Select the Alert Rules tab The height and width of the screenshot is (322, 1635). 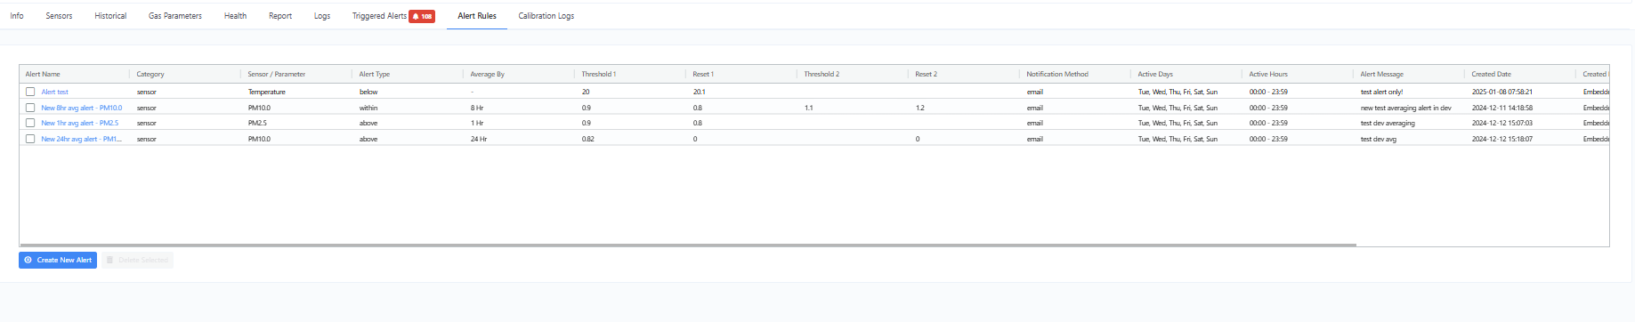[x=477, y=16]
